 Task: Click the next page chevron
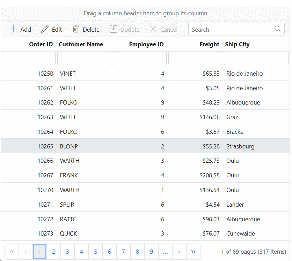(179, 251)
